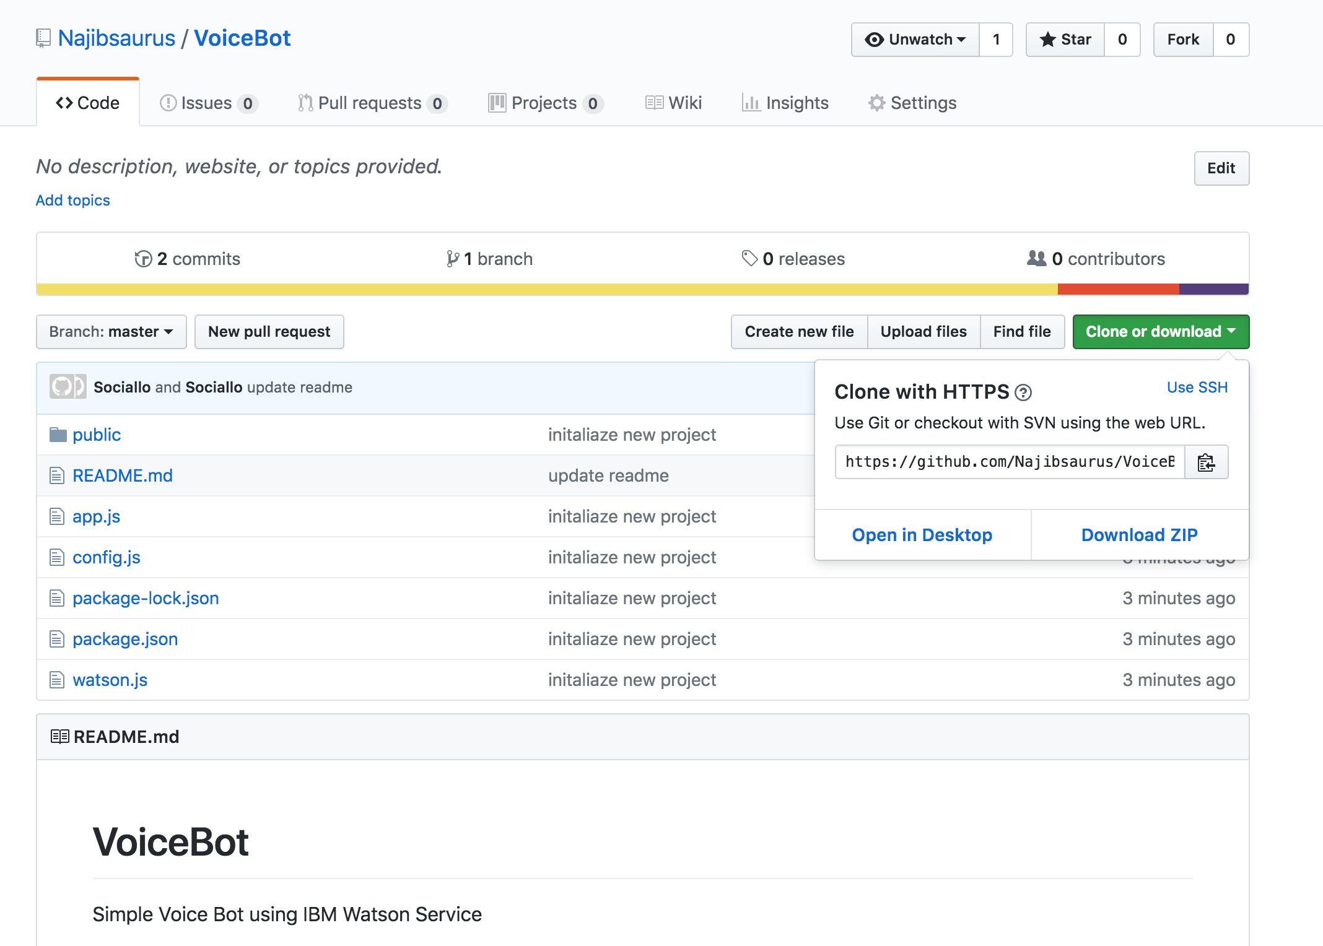Open the Settings tab
1323x946 pixels.
912,103
